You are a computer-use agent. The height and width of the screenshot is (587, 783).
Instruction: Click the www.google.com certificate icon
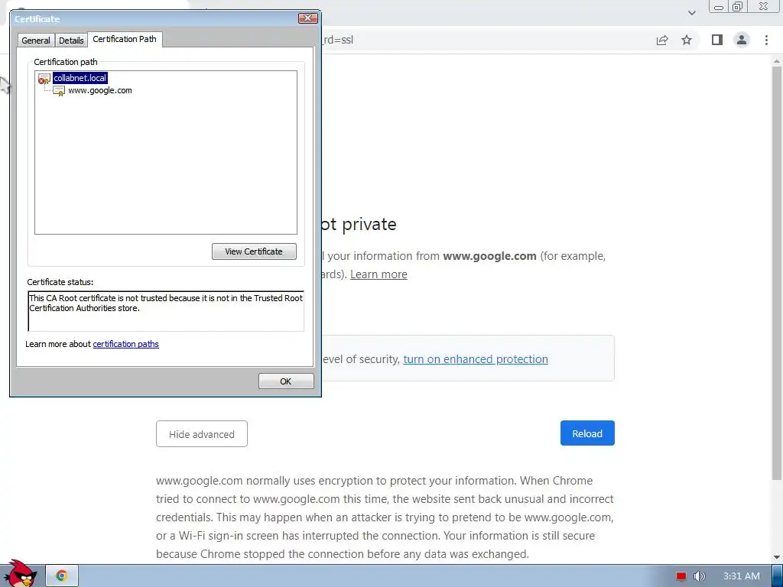click(59, 91)
